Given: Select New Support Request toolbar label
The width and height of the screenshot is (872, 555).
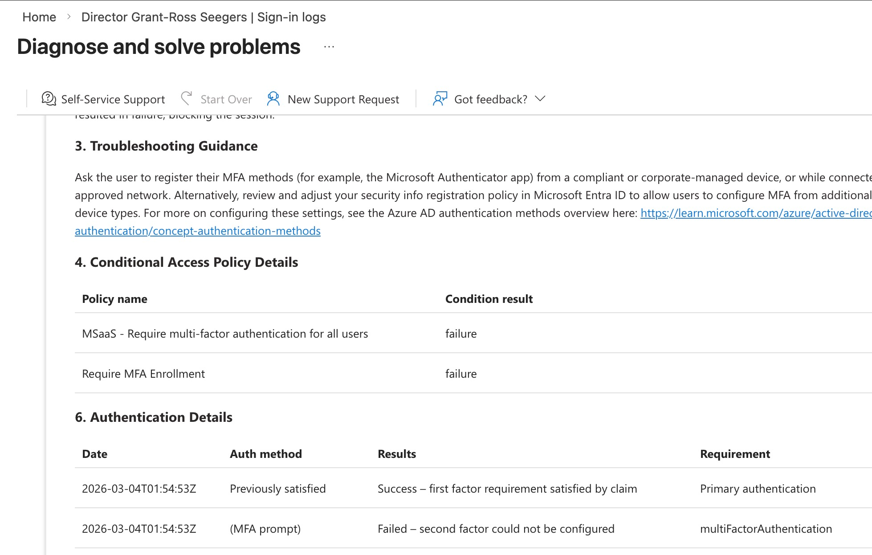Looking at the screenshot, I should pyautogui.click(x=343, y=99).
